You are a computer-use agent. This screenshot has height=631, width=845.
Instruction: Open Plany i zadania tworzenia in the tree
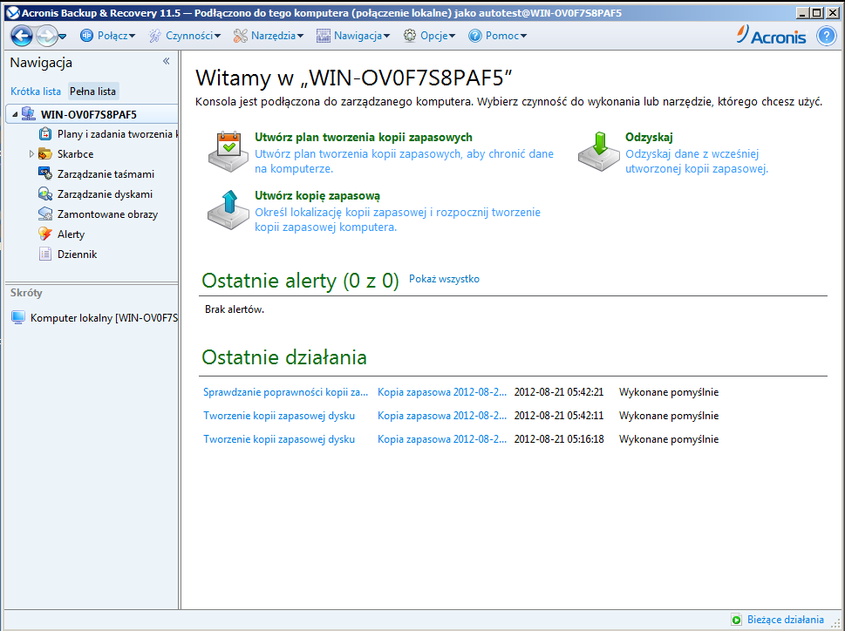click(x=118, y=134)
